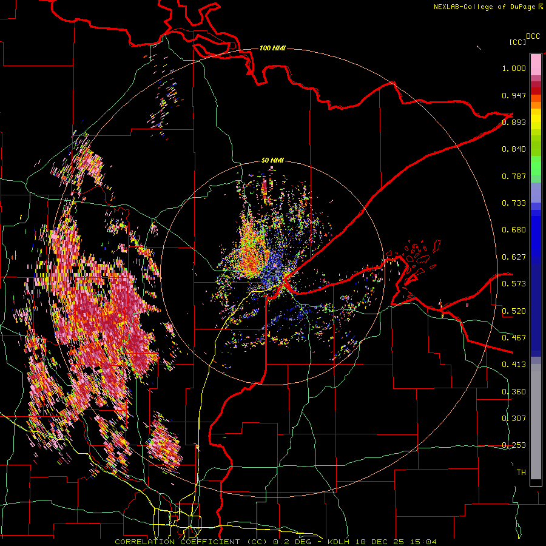Click the CORRELATION COEFFICIENT (CC) caption text
This screenshot has height=546, width=546.
point(191,542)
